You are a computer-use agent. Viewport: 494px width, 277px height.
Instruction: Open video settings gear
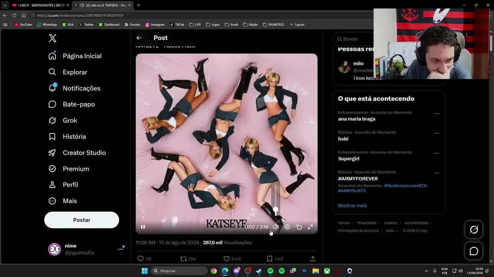[x=287, y=227]
